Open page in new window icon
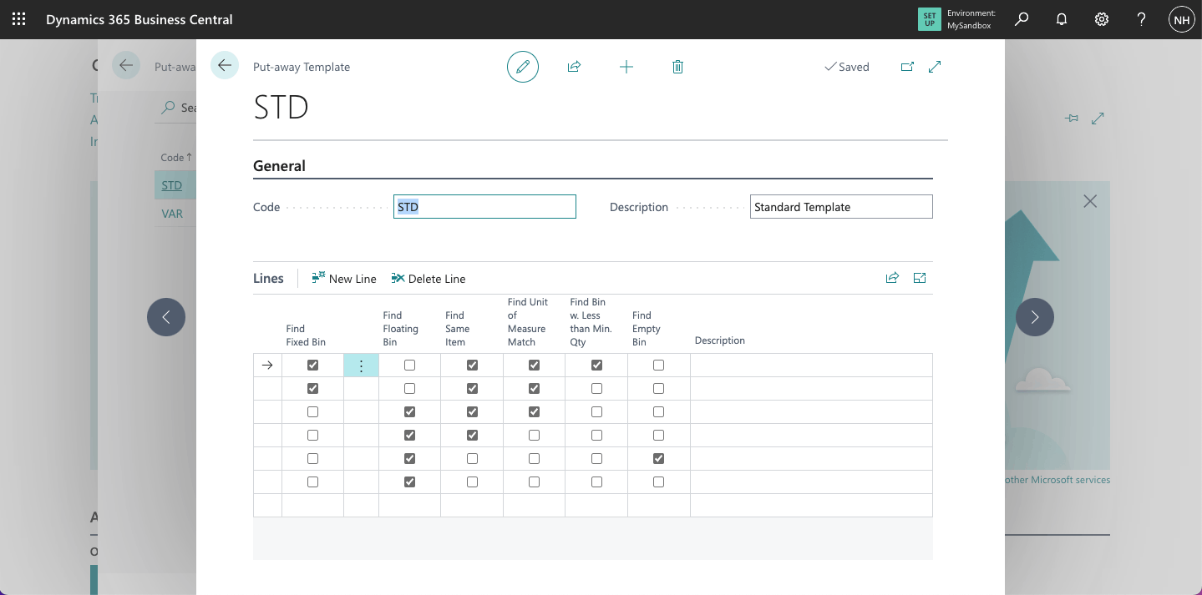The width and height of the screenshot is (1202, 595). (x=907, y=67)
